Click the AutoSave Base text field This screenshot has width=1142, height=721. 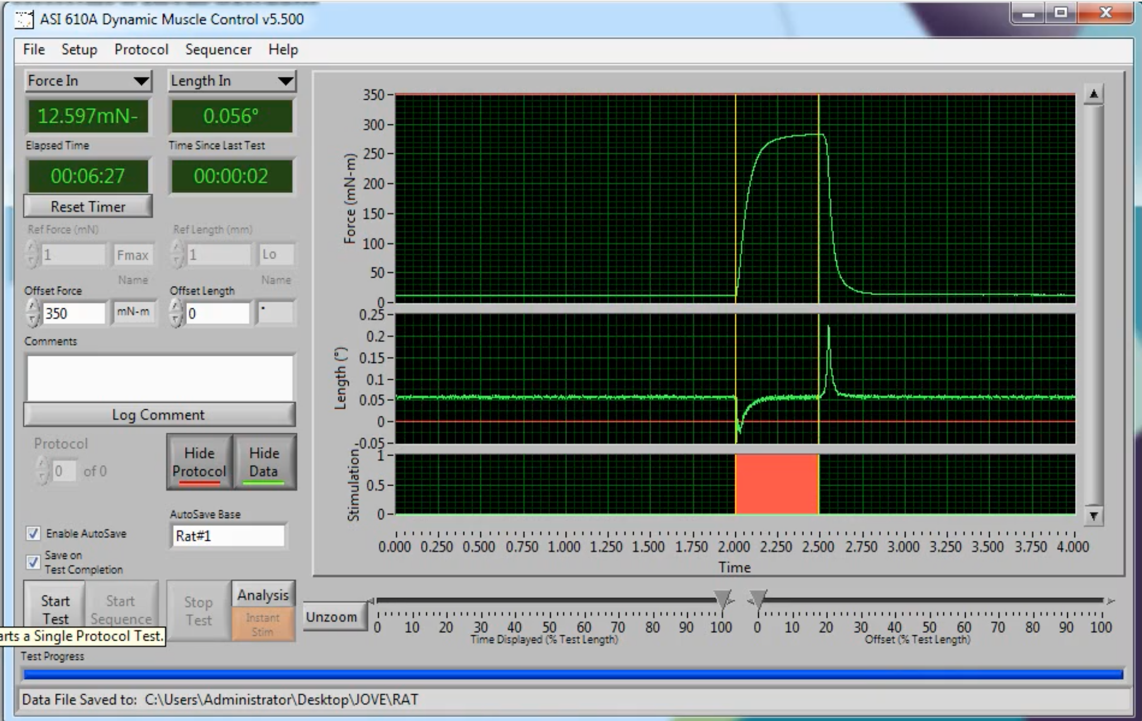pyautogui.click(x=228, y=536)
